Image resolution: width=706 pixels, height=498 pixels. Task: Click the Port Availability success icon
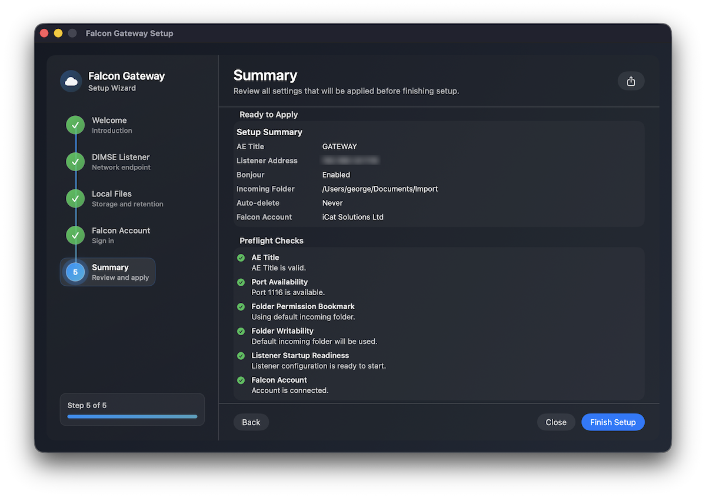(241, 282)
